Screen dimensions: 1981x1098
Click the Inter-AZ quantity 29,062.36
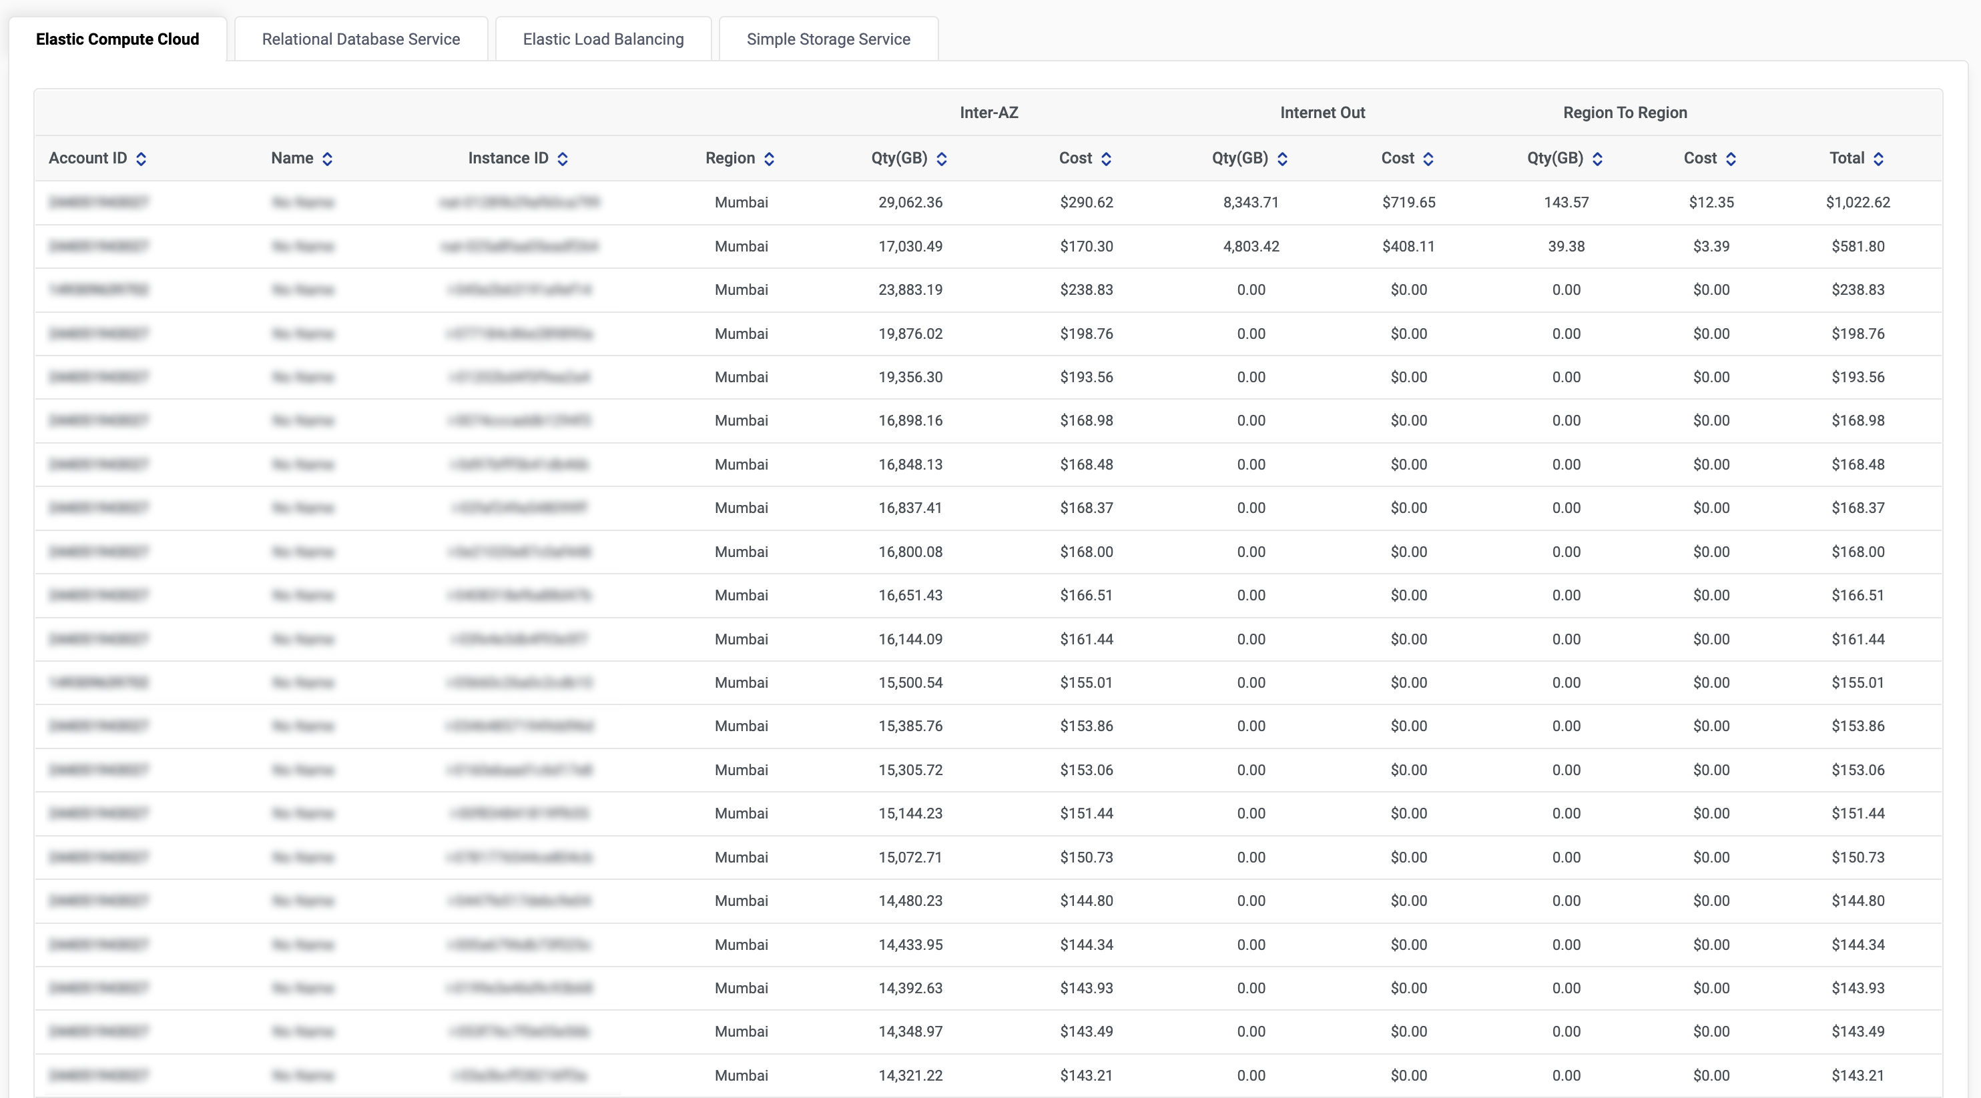[910, 203]
